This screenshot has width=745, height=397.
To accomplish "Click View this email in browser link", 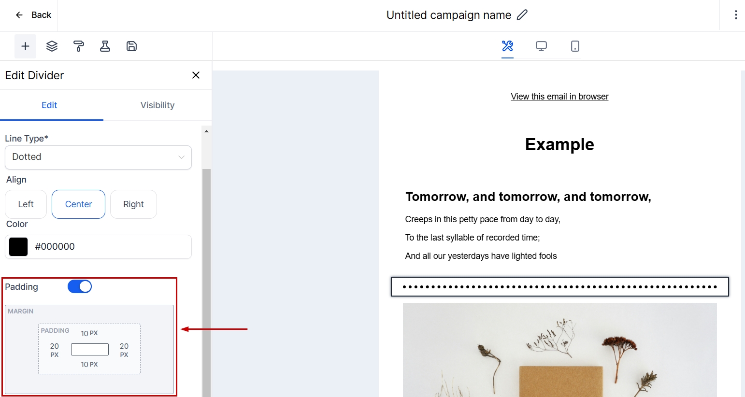I will [559, 97].
